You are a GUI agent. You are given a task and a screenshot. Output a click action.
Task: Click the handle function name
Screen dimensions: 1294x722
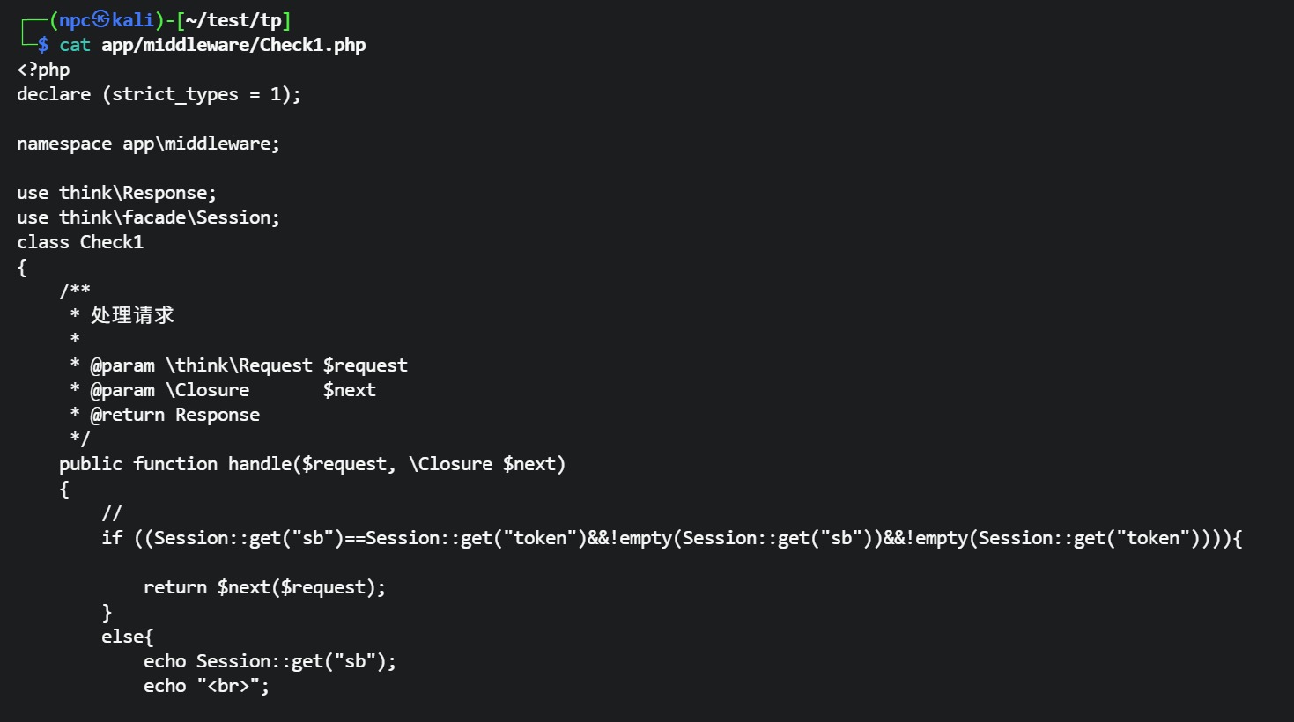point(260,464)
